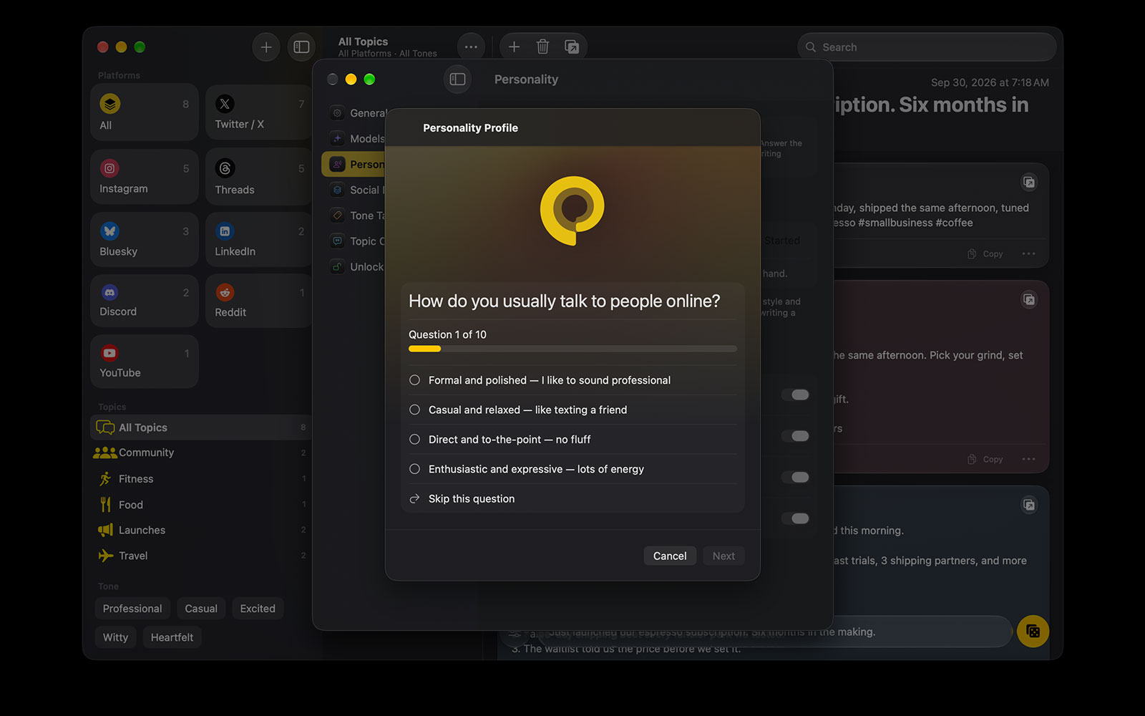Skip this question

[x=572, y=499]
